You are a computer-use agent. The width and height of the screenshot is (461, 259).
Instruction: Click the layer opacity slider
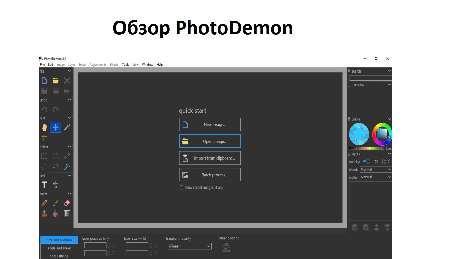pos(366,162)
